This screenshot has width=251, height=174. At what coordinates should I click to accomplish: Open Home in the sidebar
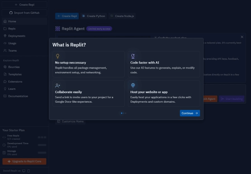coord(24,21)
